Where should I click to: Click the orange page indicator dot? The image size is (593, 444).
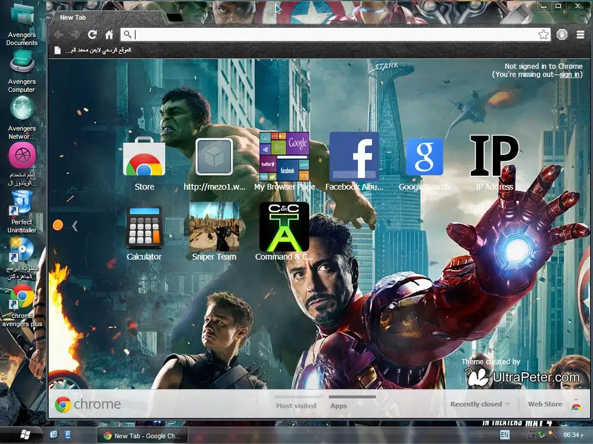click(58, 225)
